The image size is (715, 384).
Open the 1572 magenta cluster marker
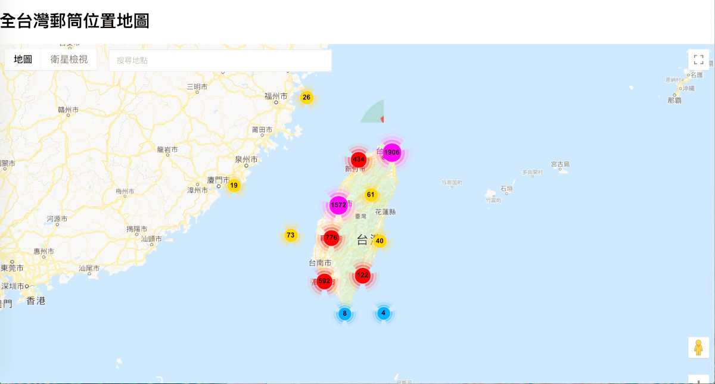tap(338, 205)
